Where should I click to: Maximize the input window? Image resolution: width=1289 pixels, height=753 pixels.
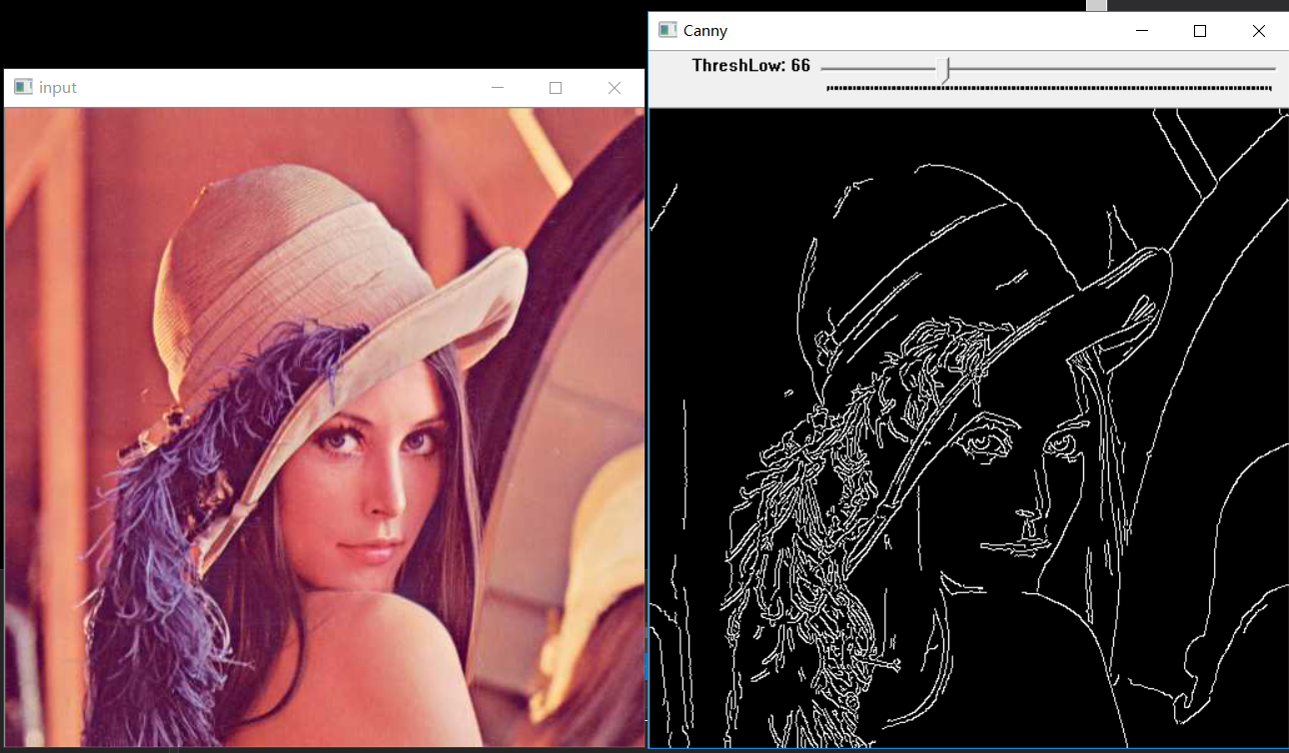click(556, 88)
